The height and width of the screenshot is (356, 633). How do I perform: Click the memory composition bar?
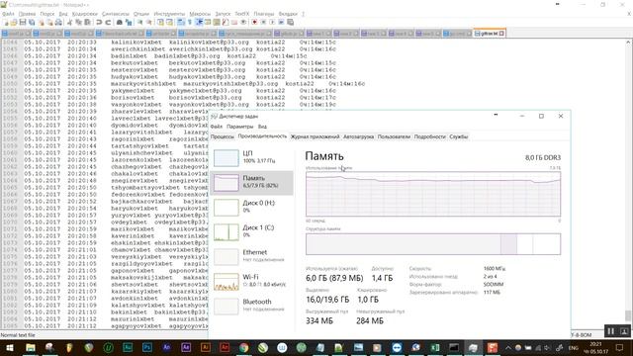pyautogui.click(x=433, y=244)
